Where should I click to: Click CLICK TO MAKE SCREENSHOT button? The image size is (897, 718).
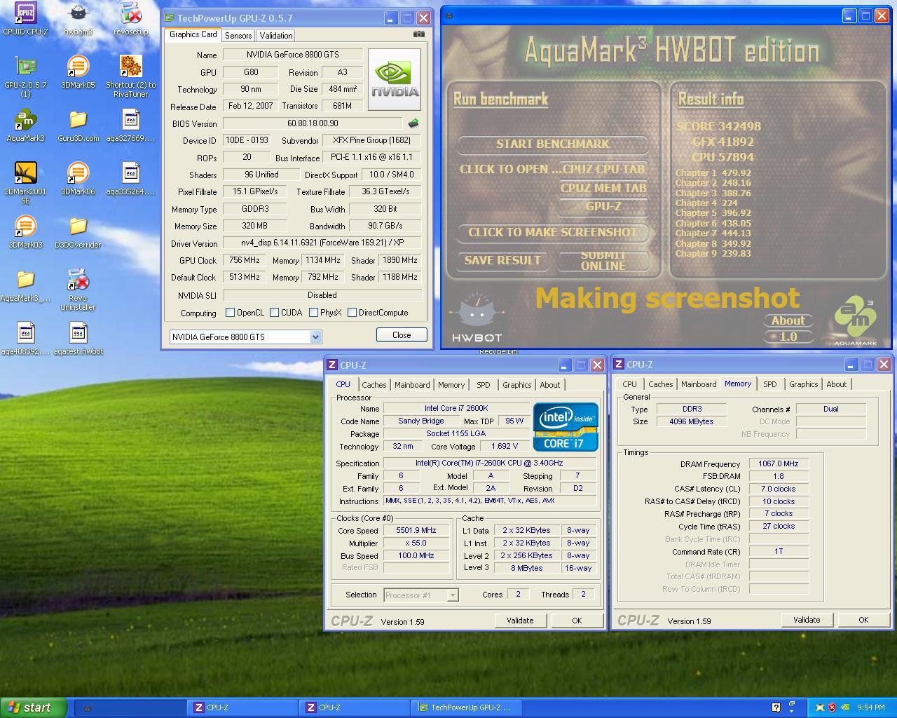click(553, 232)
